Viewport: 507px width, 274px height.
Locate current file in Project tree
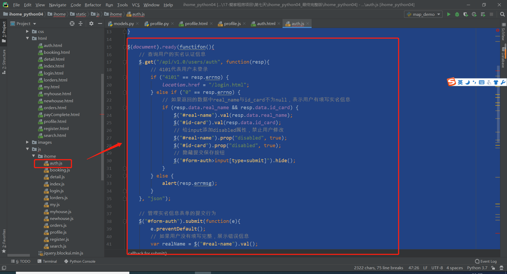[72, 23]
